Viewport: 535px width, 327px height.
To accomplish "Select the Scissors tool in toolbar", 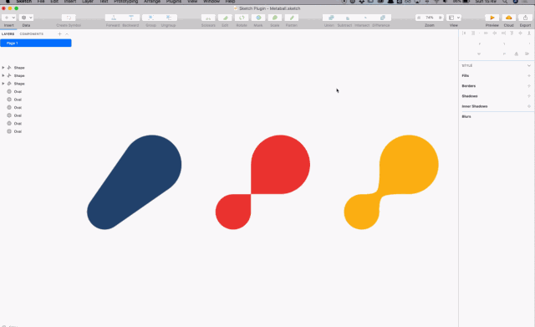I will (208, 18).
